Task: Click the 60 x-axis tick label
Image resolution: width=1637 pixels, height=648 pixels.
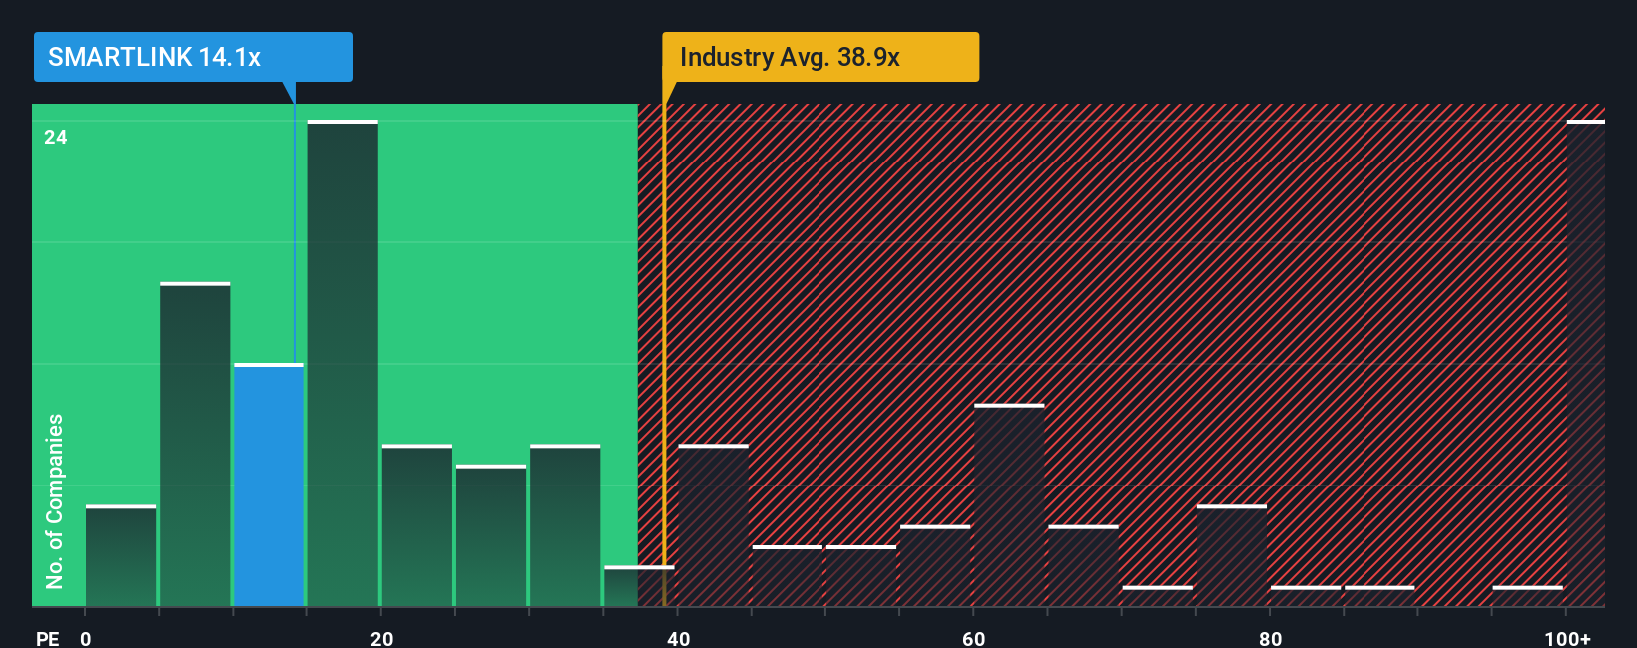Action: click(974, 638)
